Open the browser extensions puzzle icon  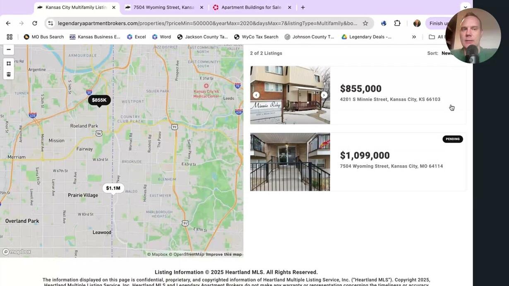point(397,23)
